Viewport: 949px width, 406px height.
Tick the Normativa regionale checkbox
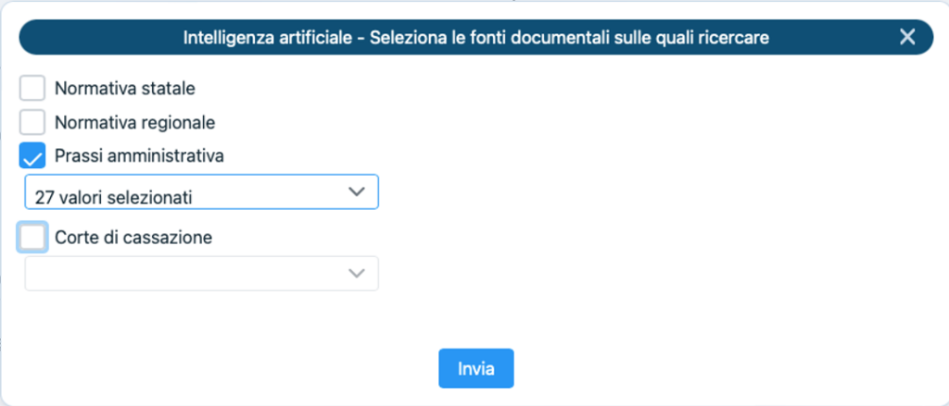tap(32, 122)
